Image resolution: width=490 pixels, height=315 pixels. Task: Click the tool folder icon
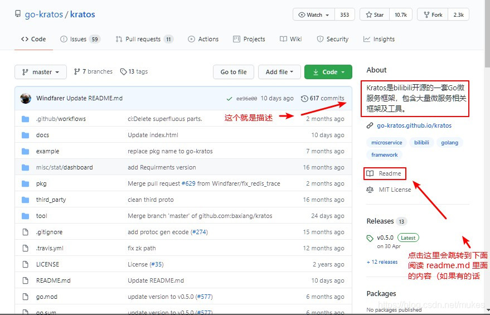point(25,216)
